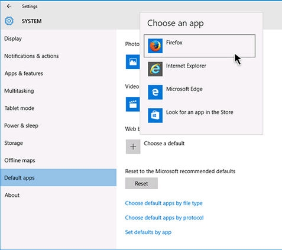This screenshot has height=250, width=282.
Task: Click the Photos app tile icon
Action: tap(133, 62)
